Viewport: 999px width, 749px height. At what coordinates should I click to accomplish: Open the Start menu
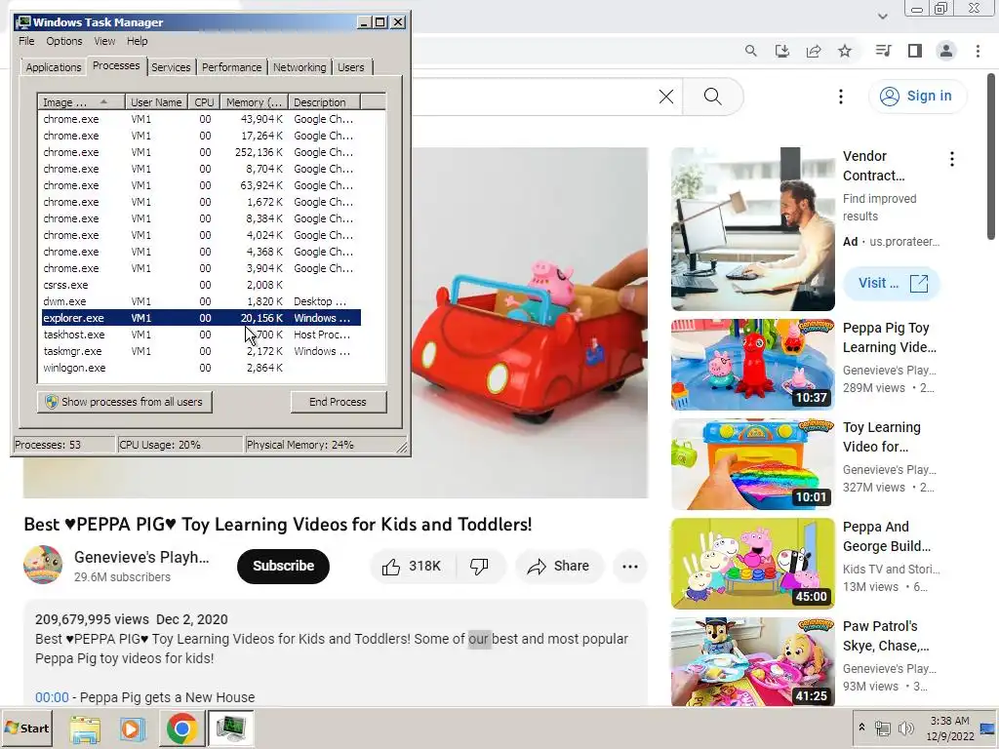coord(26,729)
